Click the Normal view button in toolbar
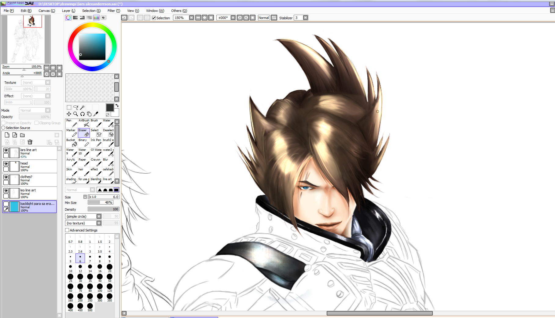The image size is (555, 318). (x=263, y=18)
